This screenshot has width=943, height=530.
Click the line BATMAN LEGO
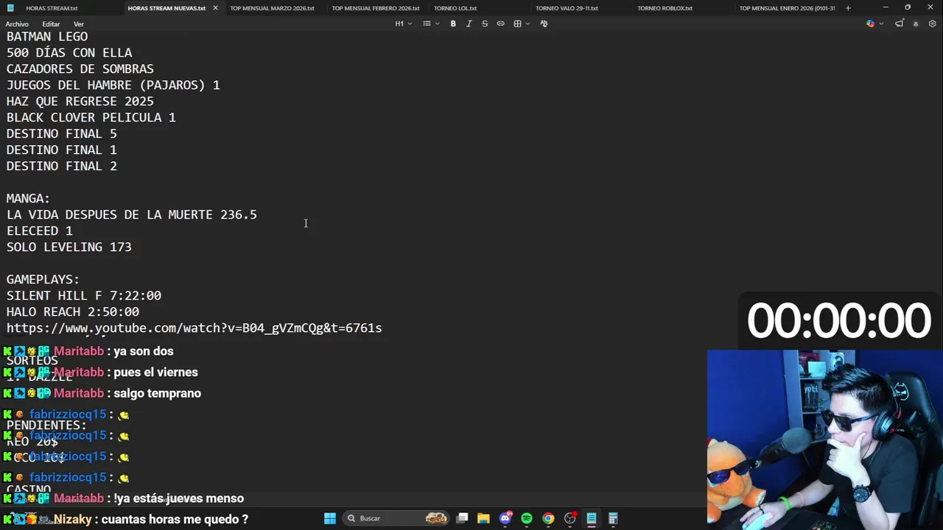point(47,37)
